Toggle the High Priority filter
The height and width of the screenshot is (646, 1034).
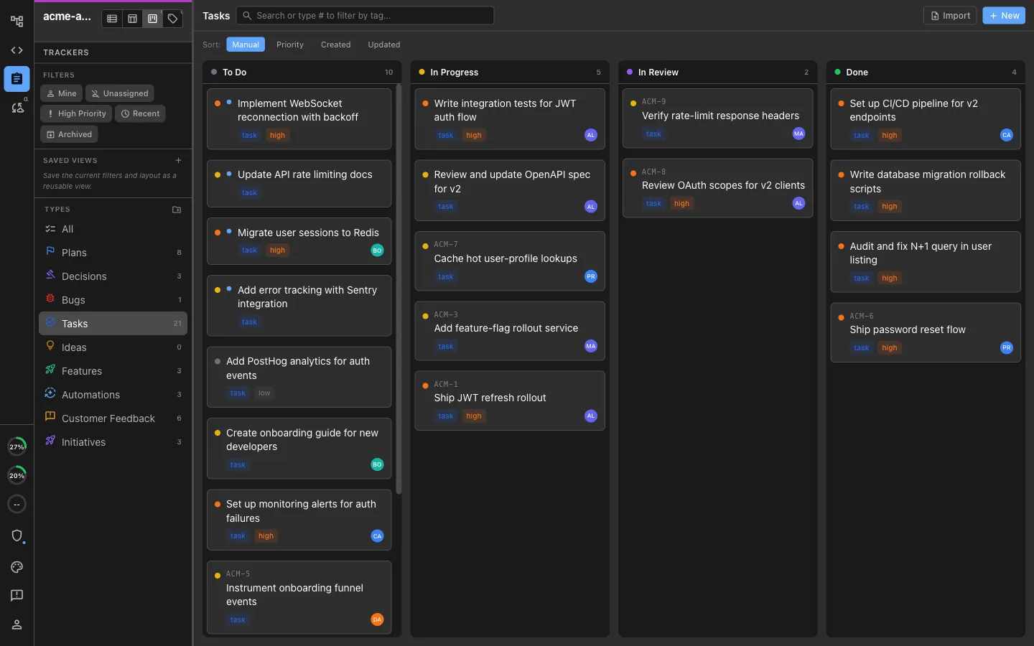click(x=76, y=113)
